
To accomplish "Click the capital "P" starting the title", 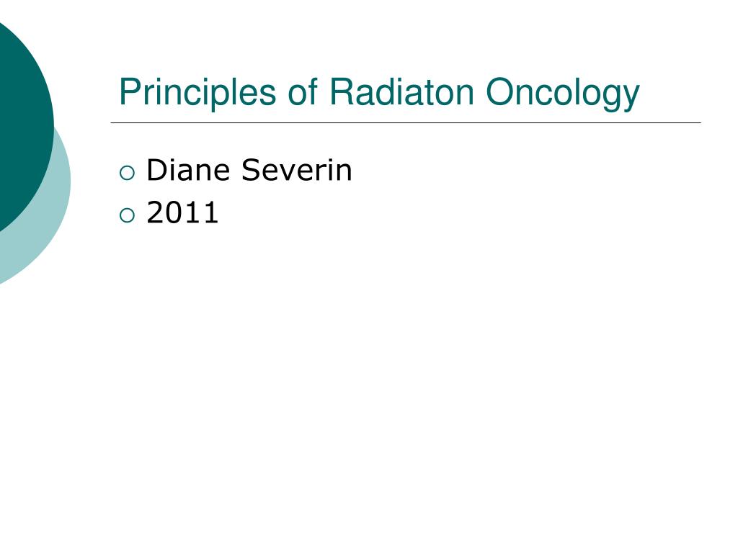I will pos(130,91).
